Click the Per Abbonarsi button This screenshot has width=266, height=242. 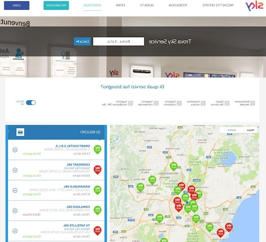[x=56, y=5]
